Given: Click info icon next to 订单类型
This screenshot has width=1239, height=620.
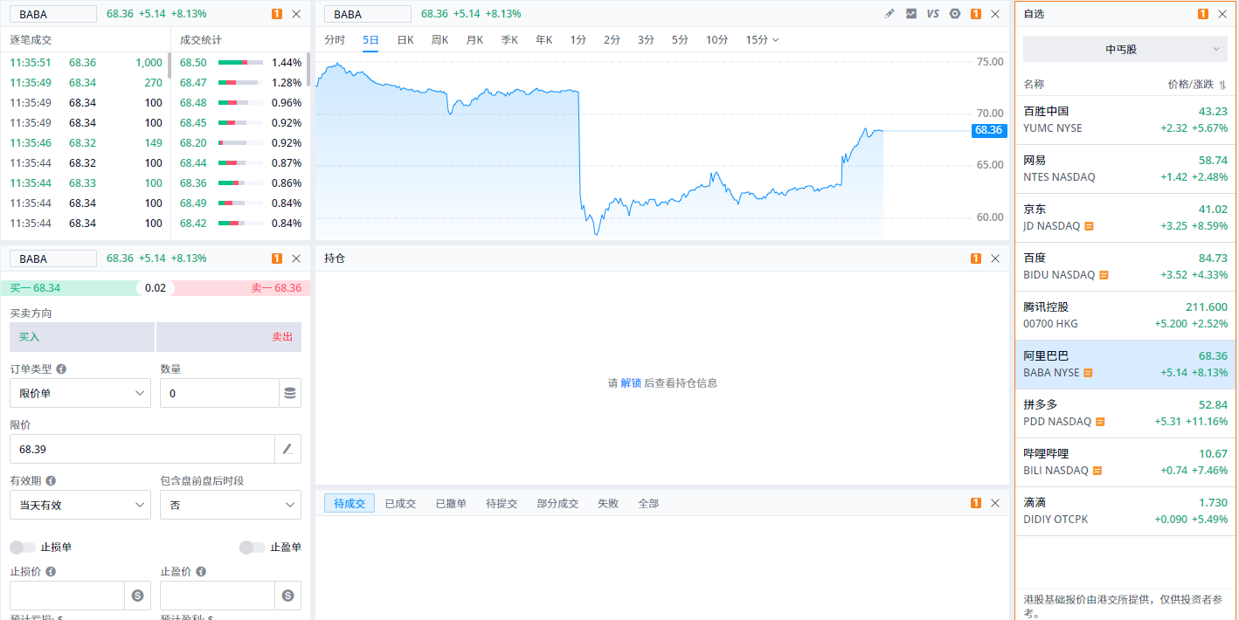Looking at the screenshot, I should tap(61, 369).
